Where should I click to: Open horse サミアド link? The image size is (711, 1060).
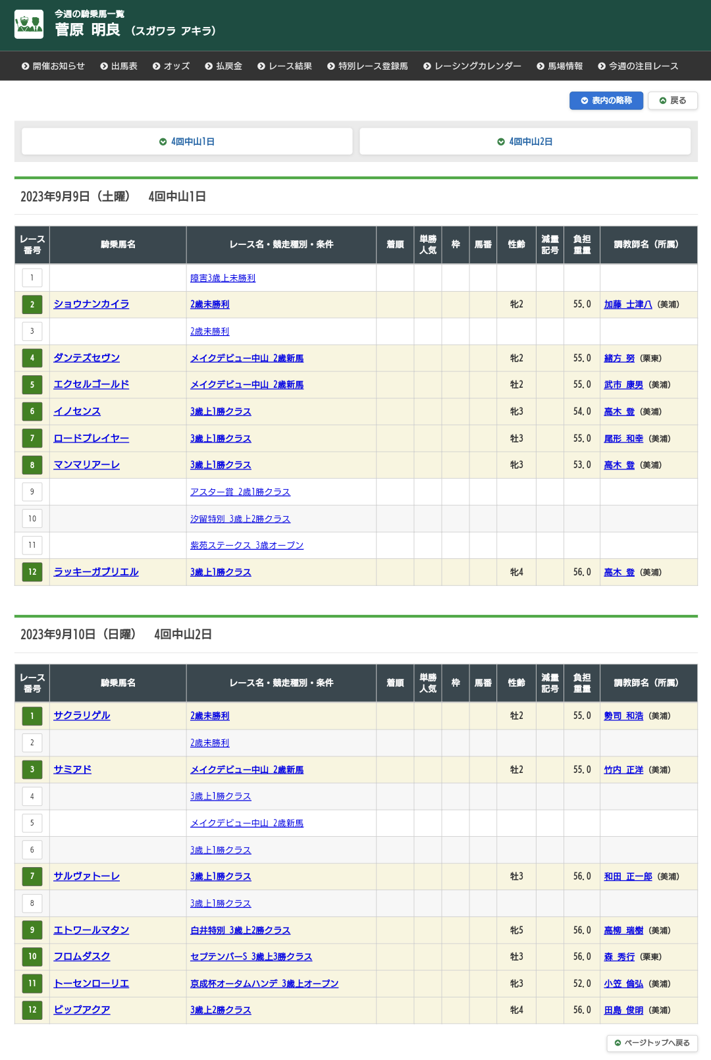pyautogui.click(x=72, y=770)
